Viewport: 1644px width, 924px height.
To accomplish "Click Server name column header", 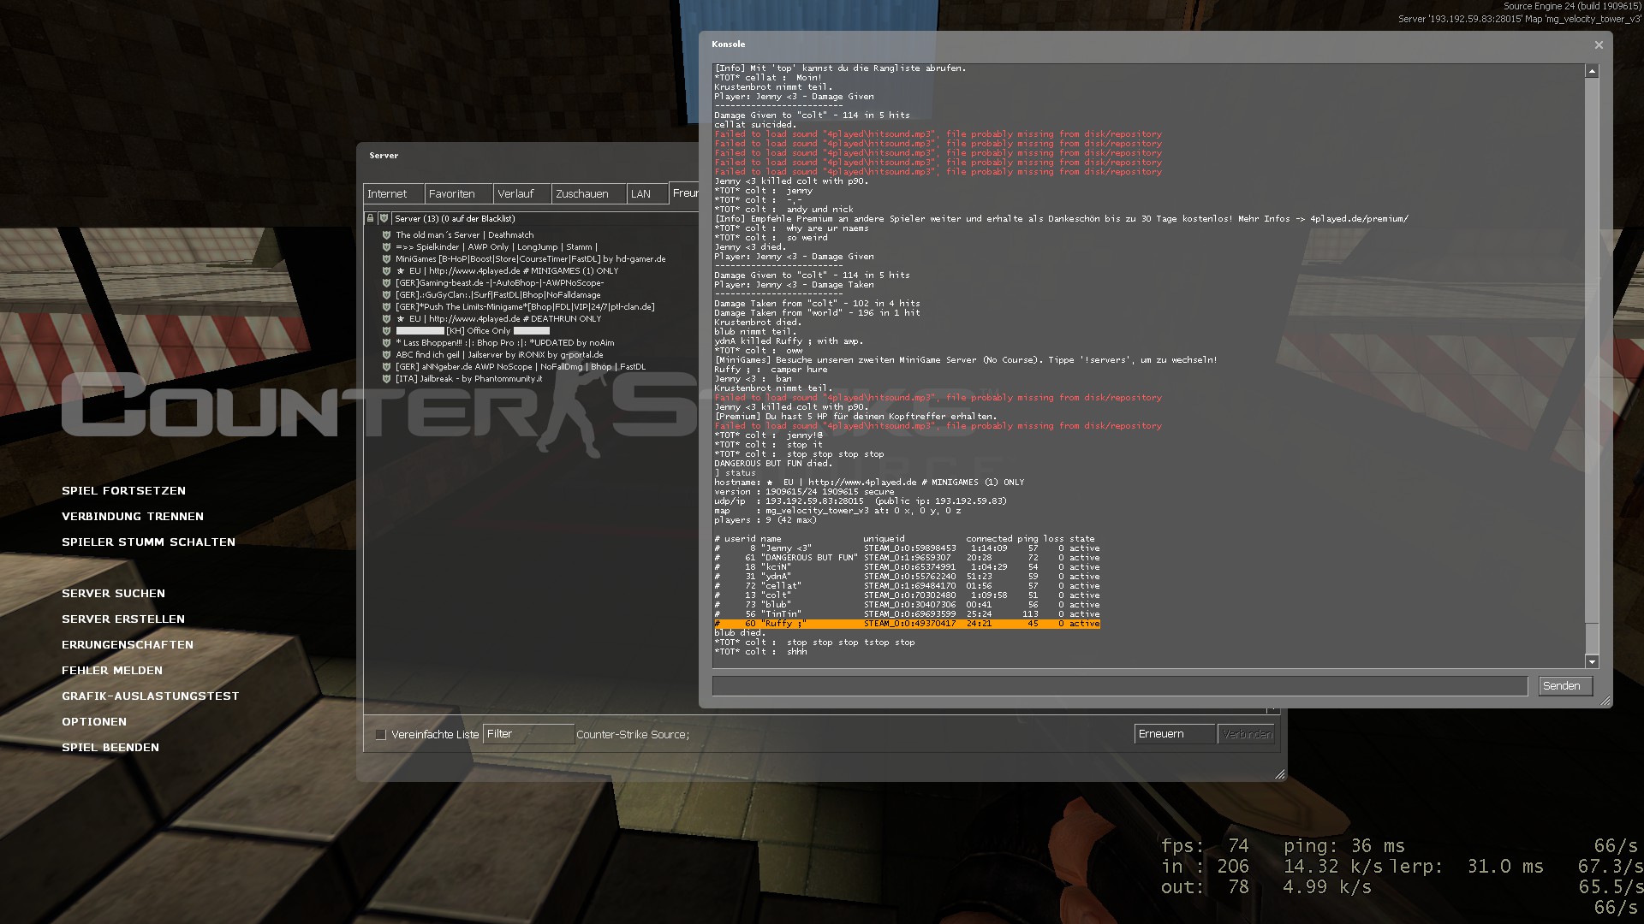I will [545, 219].
